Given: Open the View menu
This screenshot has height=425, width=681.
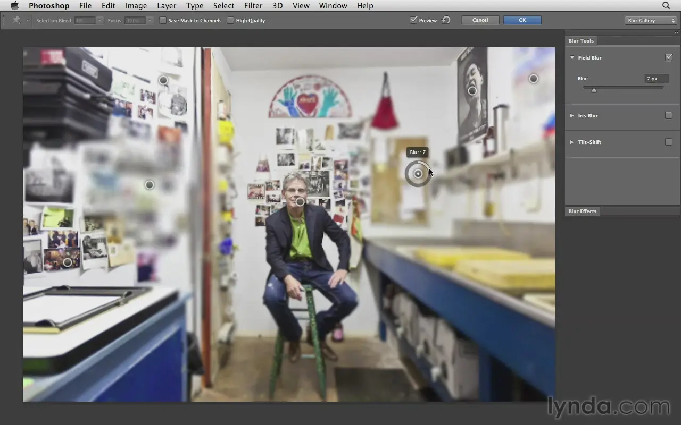Looking at the screenshot, I should coord(301,5).
